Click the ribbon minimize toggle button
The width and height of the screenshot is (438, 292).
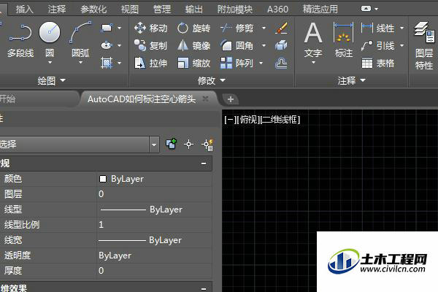366,9
